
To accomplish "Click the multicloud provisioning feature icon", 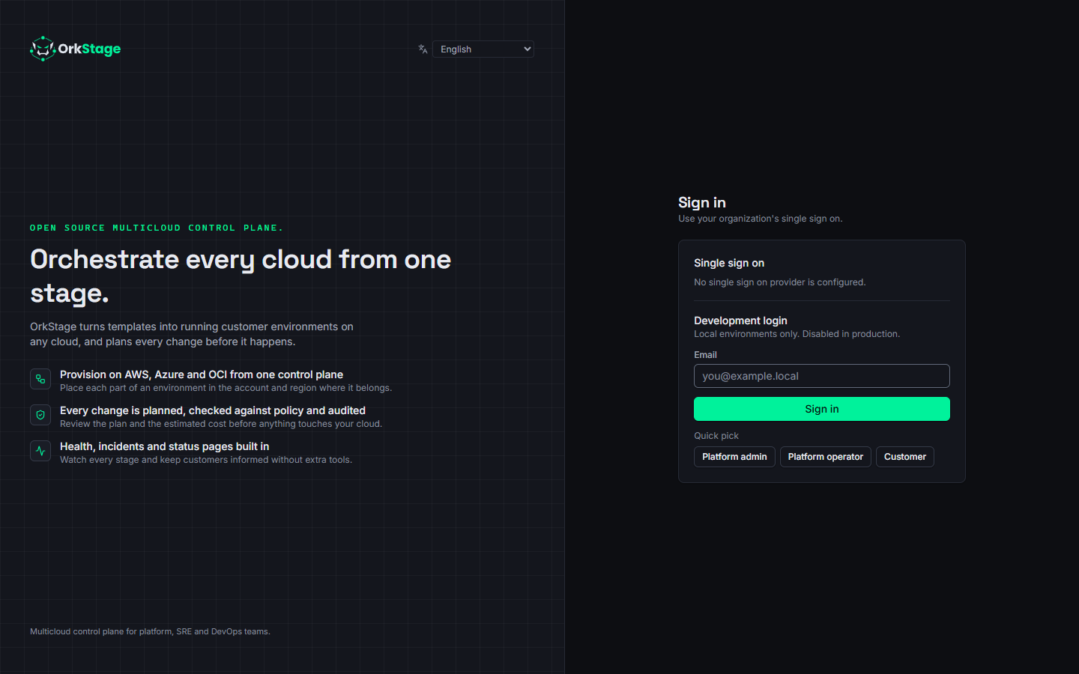I will [40, 379].
